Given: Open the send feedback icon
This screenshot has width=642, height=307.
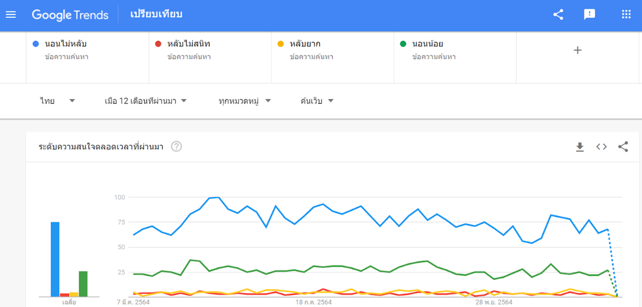Looking at the screenshot, I should point(589,15).
